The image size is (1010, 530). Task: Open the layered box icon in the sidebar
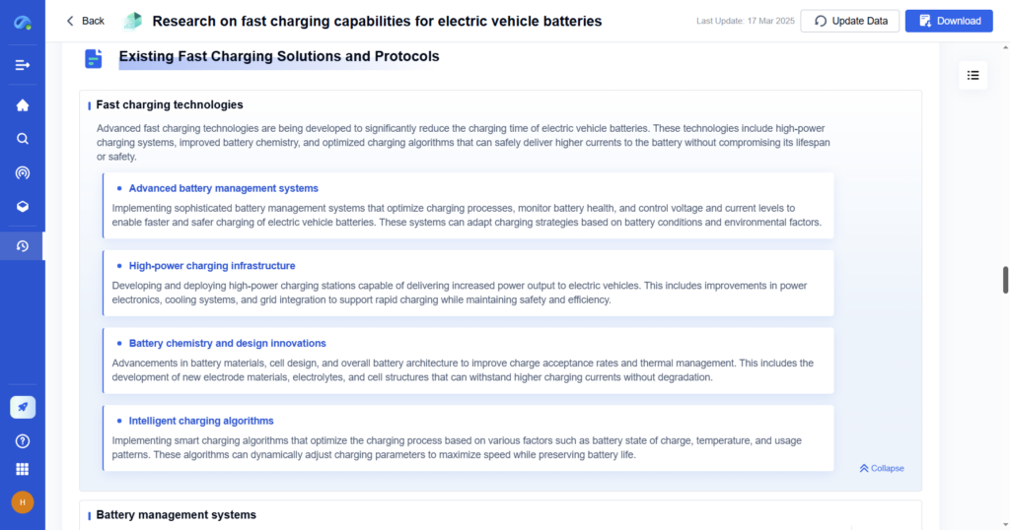point(22,206)
